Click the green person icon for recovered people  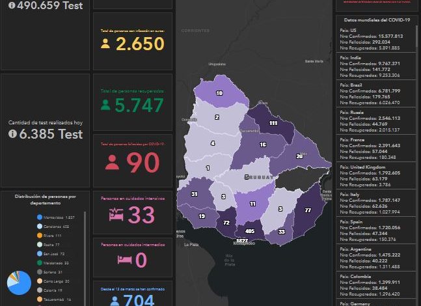pyautogui.click(x=105, y=104)
